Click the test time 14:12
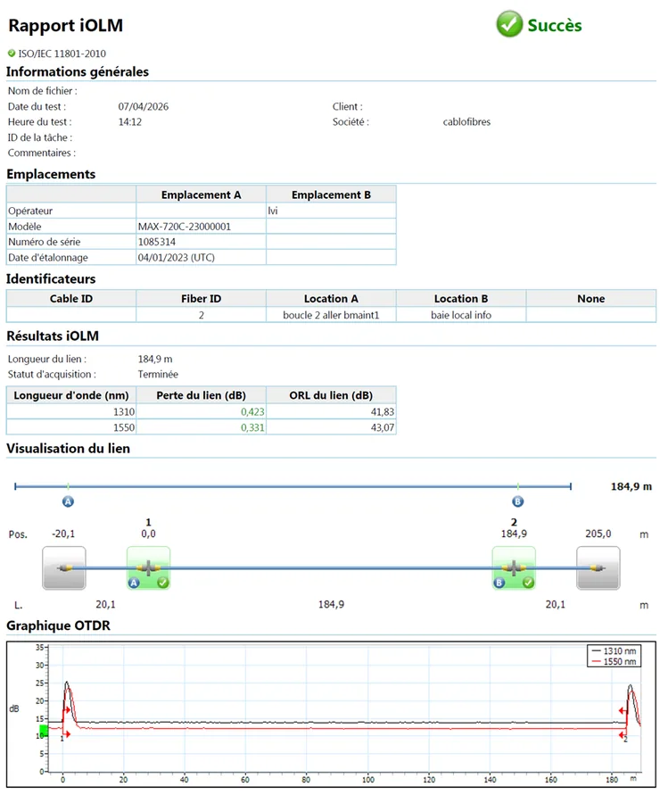This screenshot has width=660, height=803. (130, 122)
